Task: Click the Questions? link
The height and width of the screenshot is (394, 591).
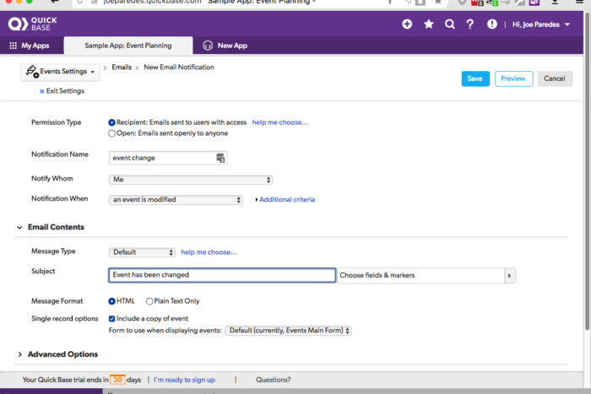Action: click(x=274, y=380)
